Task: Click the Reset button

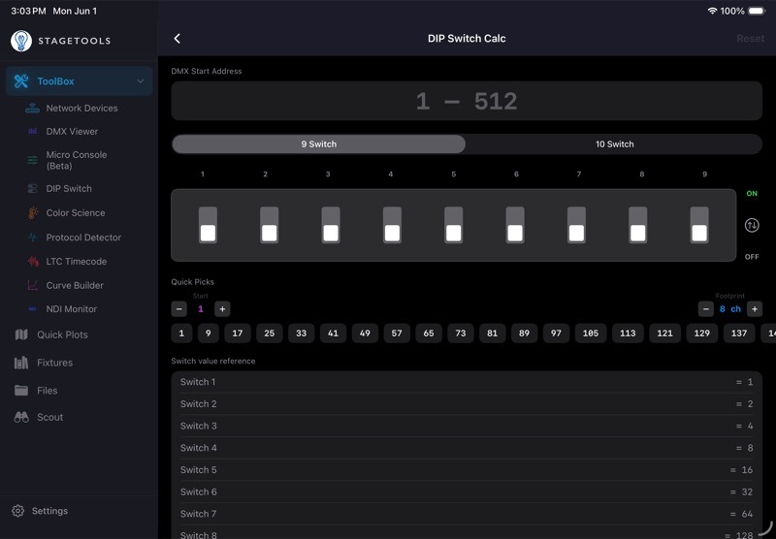Action: click(750, 39)
